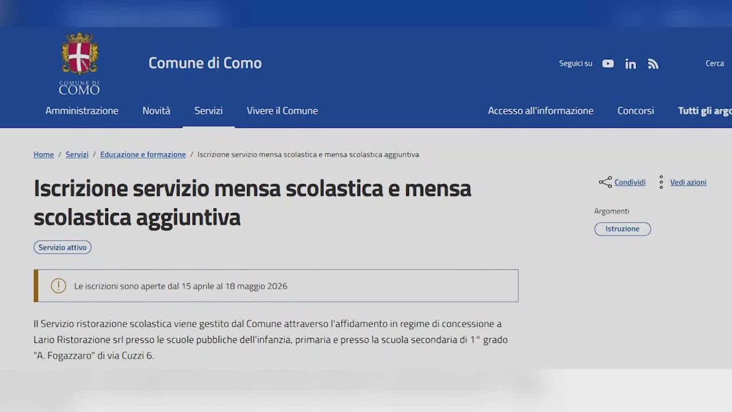
Task: Open the LinkedIn profile icon
Action: 630,64
